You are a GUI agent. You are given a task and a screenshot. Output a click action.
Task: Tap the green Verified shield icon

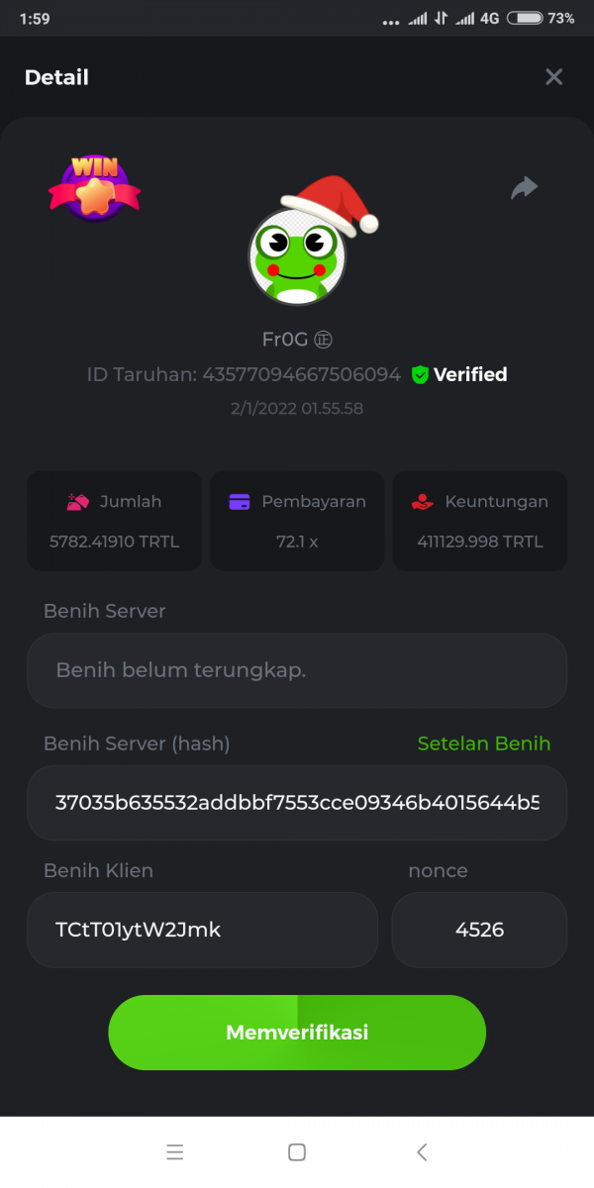pos(420,375)
